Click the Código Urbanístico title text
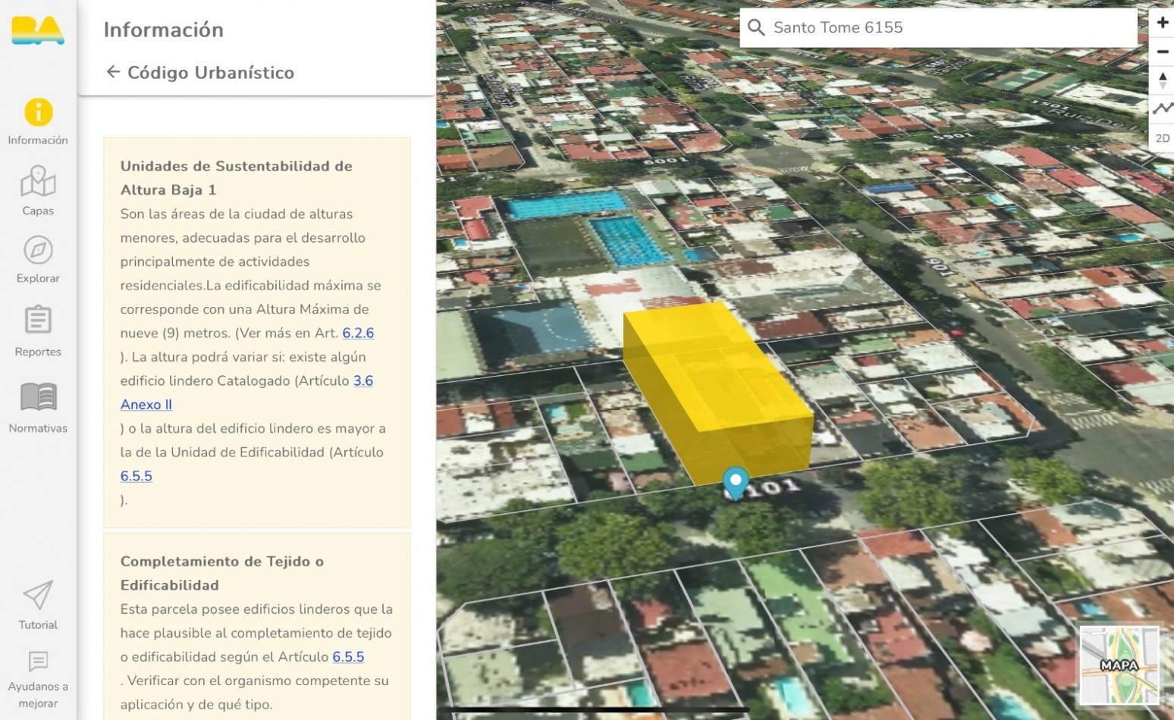 pyautogui.click(x=211, y=73)
